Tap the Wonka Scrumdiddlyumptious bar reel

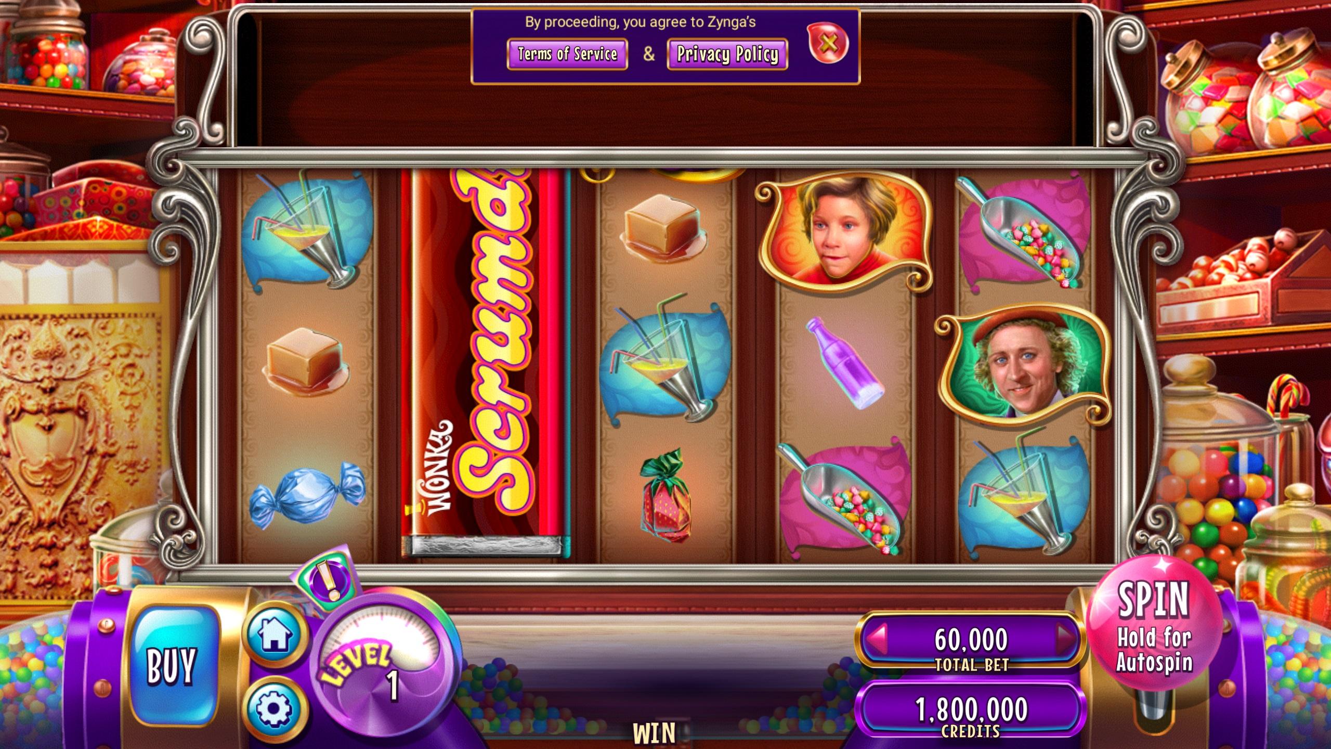486,363
